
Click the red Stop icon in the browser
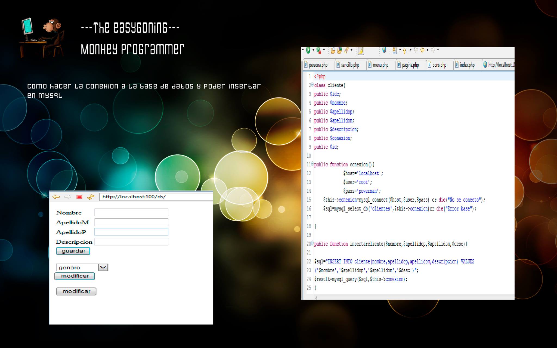[79, 197]
